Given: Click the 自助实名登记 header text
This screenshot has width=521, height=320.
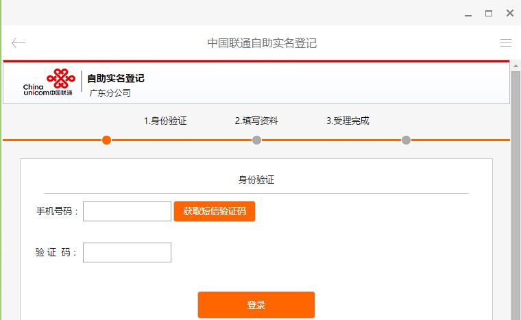Looking at the screenshot, I should tap(116, 78).
